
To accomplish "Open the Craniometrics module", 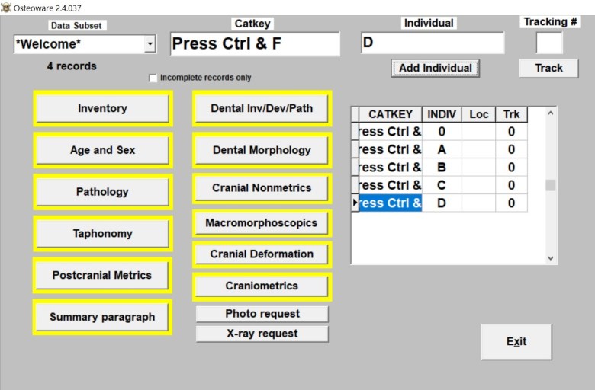I will click(x=262, y=286).
